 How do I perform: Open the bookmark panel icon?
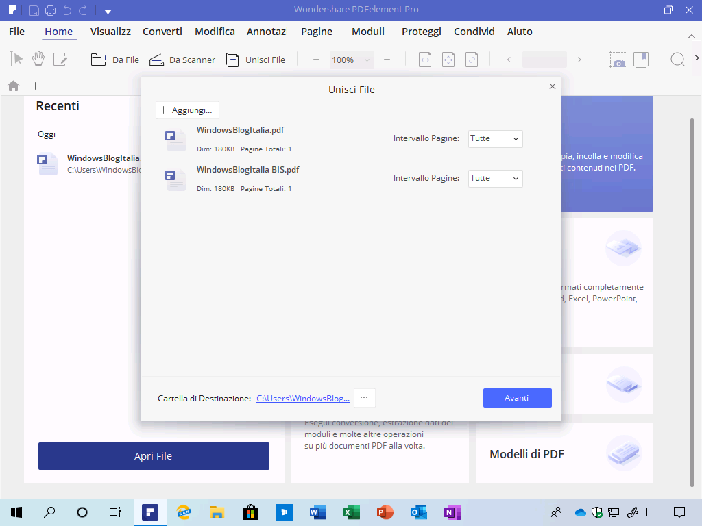tap(641, 60)
